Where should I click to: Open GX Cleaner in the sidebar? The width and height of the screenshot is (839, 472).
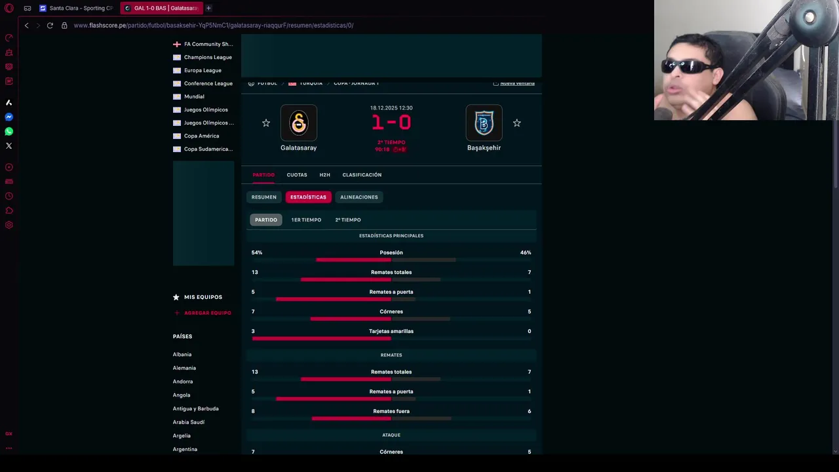(9, 52)
